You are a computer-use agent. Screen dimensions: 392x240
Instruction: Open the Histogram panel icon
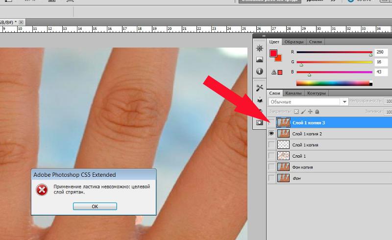pyautogui.click(x=260, y=59)
